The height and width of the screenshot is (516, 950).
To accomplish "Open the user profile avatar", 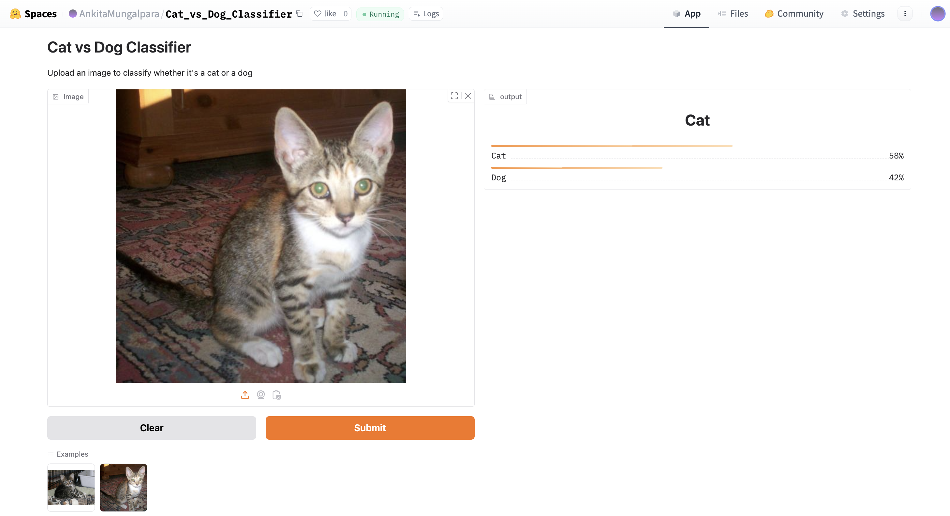I will (x=937, y=14).
